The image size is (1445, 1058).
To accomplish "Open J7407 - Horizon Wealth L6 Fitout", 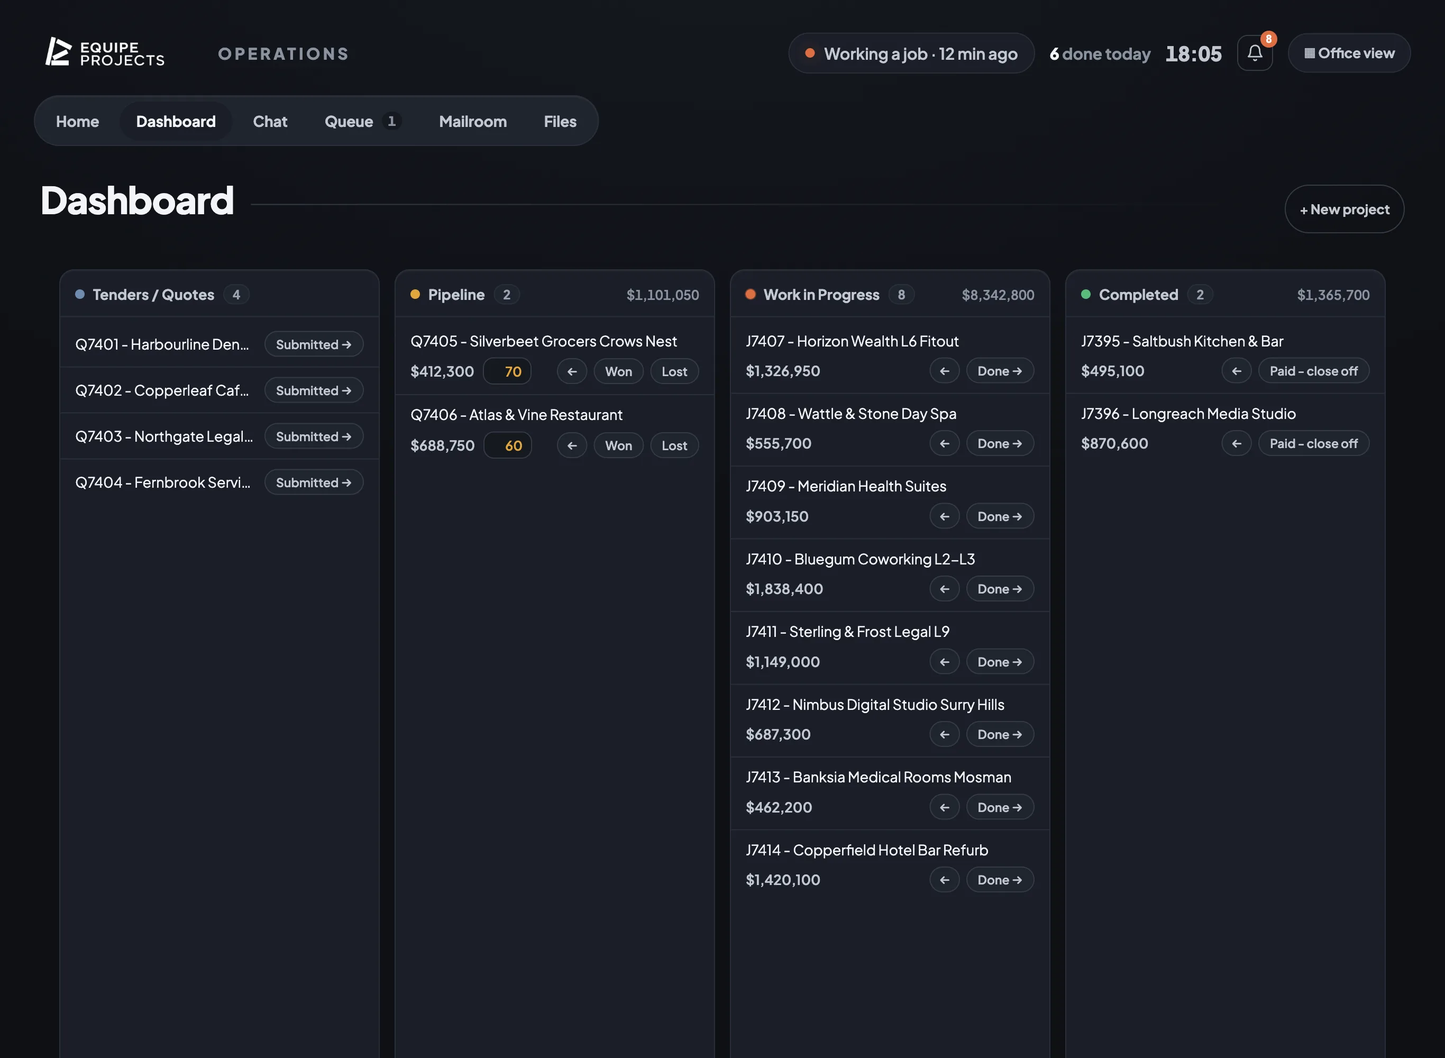I will (852, 341).
